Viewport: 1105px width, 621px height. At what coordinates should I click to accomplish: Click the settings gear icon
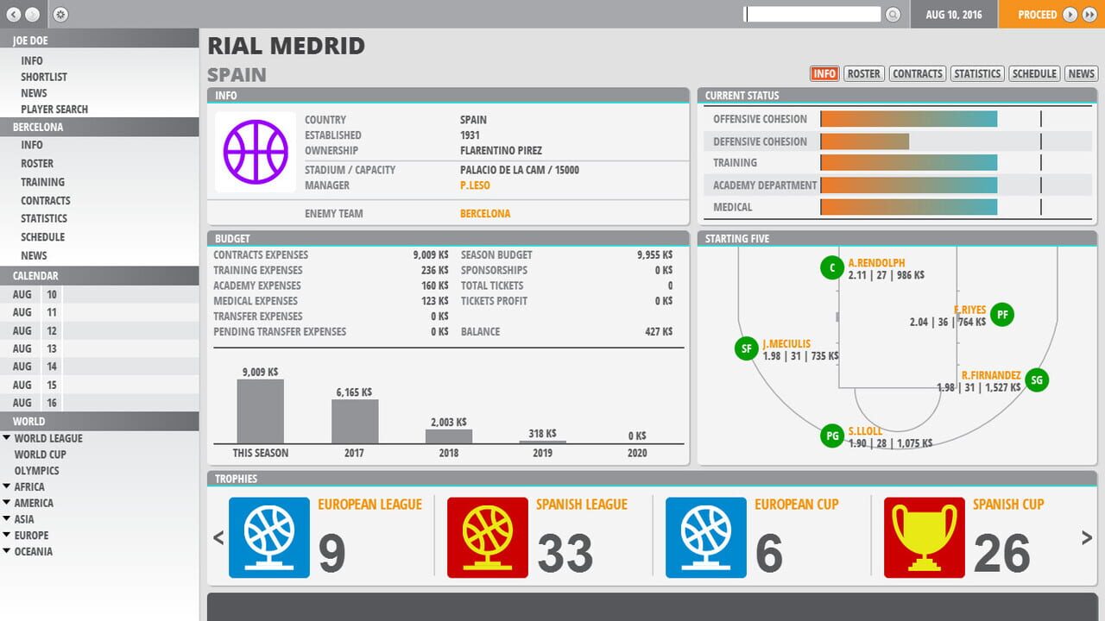[x=59, y=14]
